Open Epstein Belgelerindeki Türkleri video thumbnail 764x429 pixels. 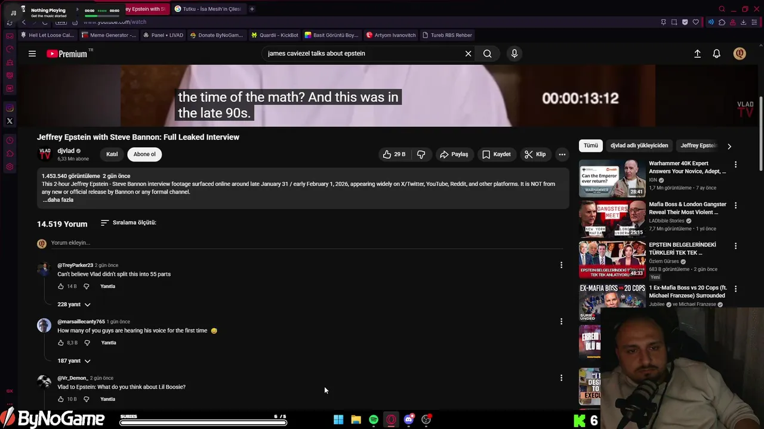612,259
